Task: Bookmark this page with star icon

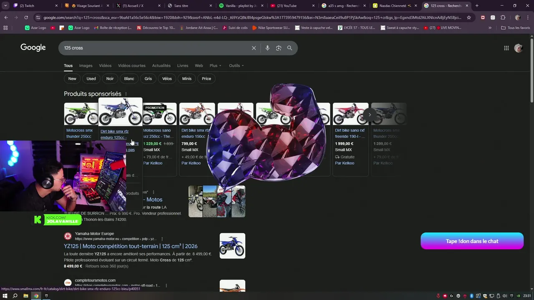Action: point(469,17)
